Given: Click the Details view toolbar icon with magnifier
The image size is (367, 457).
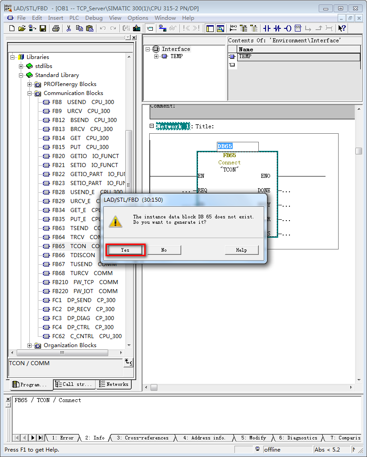Looking at the screenshot, I should point(220,28).
